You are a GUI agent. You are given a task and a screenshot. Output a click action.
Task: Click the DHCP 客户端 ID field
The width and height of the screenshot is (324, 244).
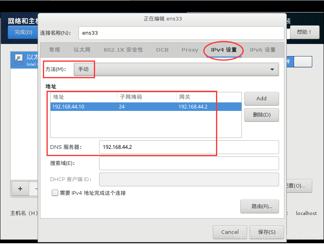(189, 179)
